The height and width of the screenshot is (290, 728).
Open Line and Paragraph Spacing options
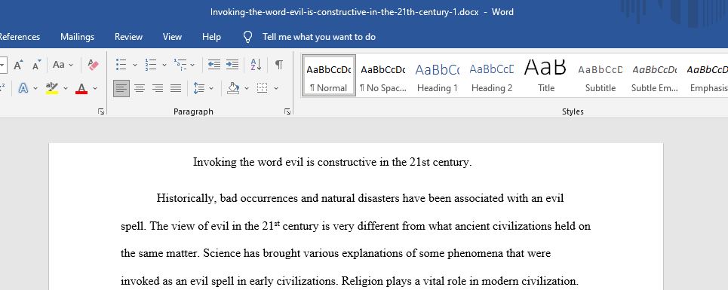click(x=198, y=88)
